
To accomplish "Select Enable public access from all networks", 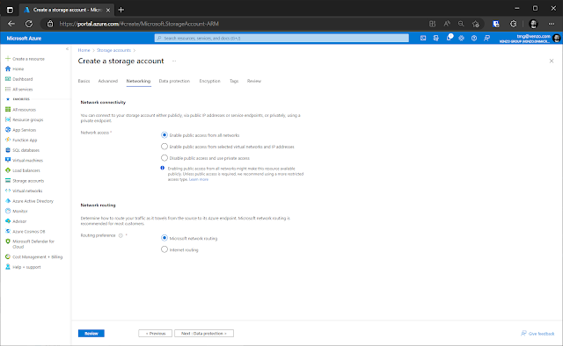I will (165, 135).
